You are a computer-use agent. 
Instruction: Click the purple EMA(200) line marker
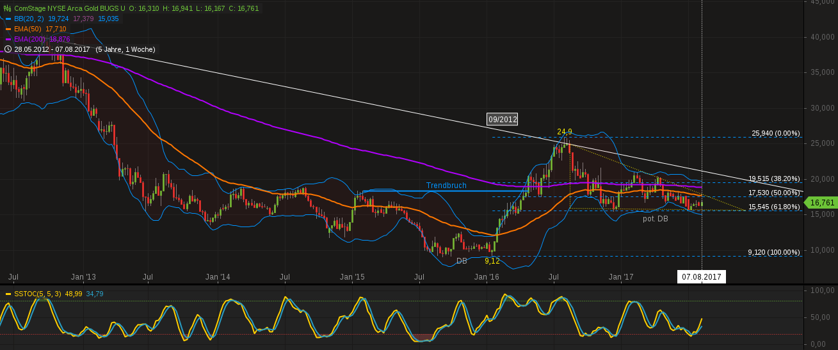pyautogui.click(x=8, y=39)
